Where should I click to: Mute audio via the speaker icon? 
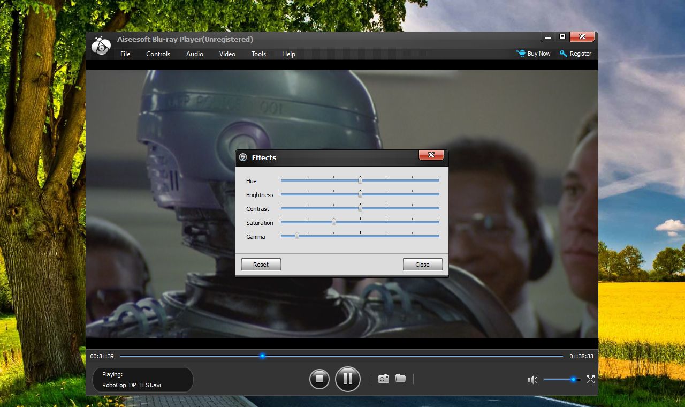[x=532, y=380]
